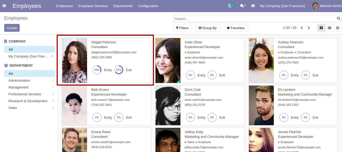Screen dimensions: 342x152
Task: Open company switcher My Company (San Francisco)
Action: [282, 6]
